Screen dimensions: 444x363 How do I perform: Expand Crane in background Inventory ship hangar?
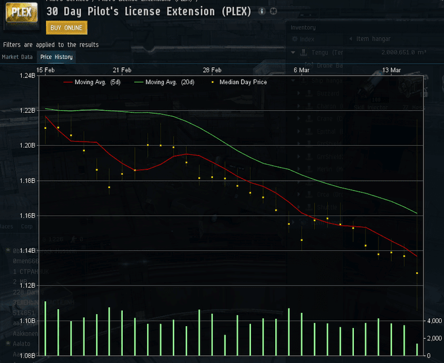click(x=298, y=119)
